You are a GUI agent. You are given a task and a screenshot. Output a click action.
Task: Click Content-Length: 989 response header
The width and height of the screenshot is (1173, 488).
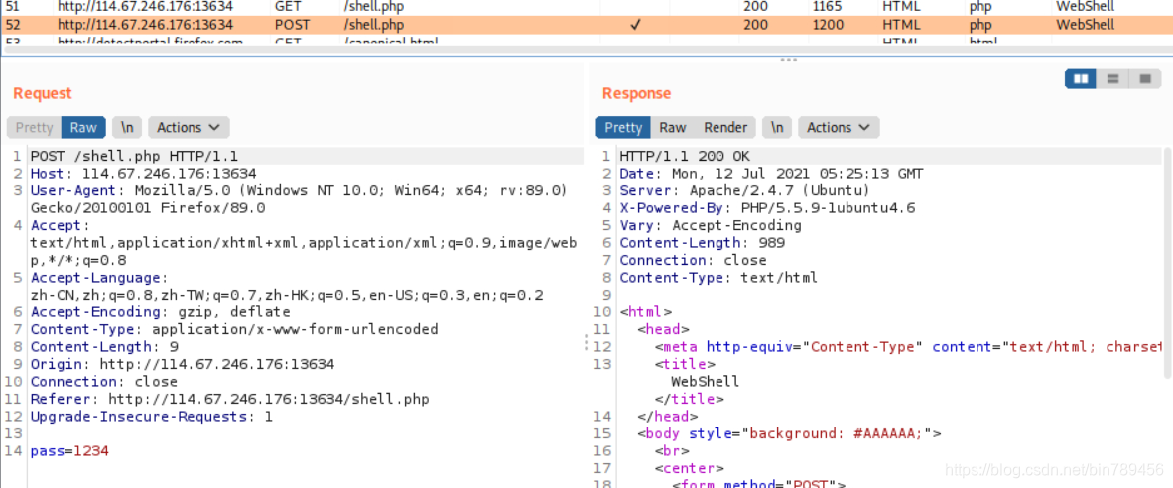point(702,243)
